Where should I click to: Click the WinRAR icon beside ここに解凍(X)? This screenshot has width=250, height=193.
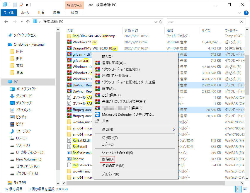point(97,95)
